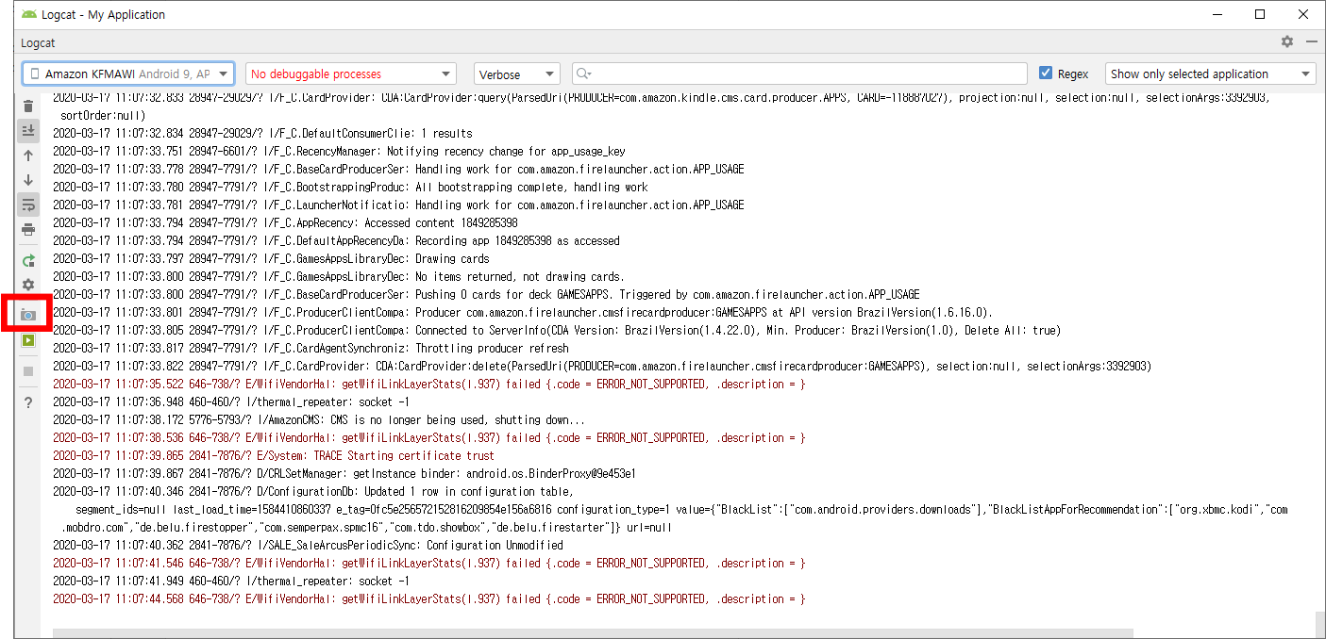Open Logcat header settings gear in sidebar

(x=28, y=285)
